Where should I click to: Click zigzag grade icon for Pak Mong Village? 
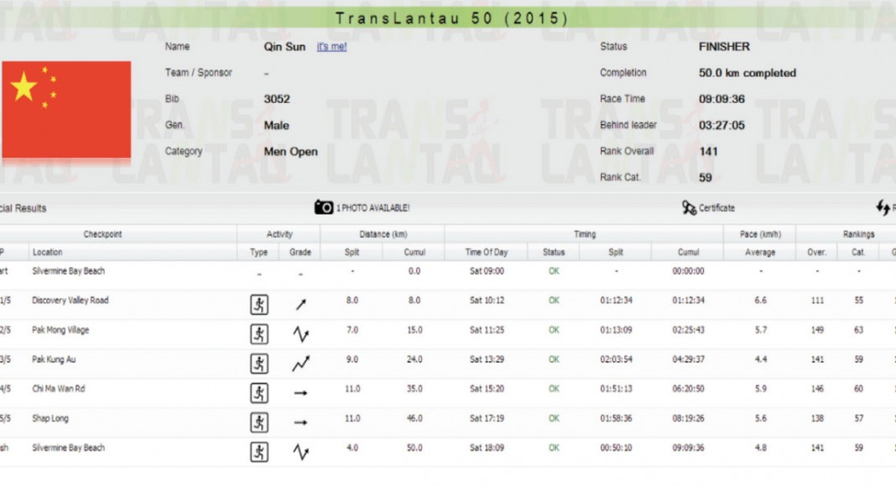(x=300, y=334)
